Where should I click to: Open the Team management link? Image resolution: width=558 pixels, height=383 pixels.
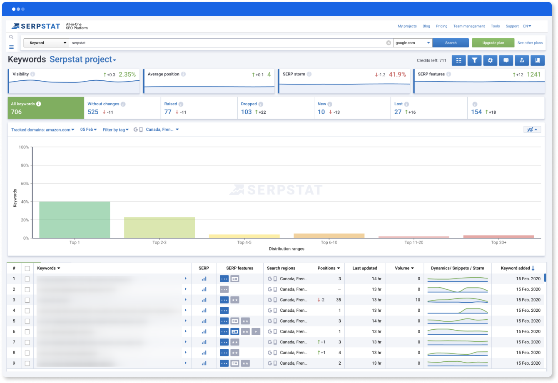click(x=469, y=26)
